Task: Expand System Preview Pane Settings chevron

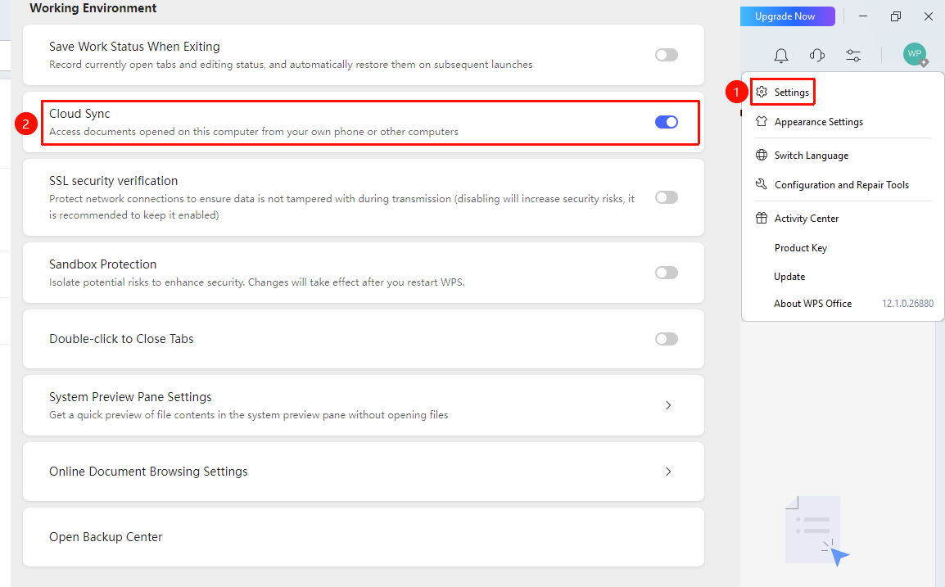Action: [x=667, y=405]
